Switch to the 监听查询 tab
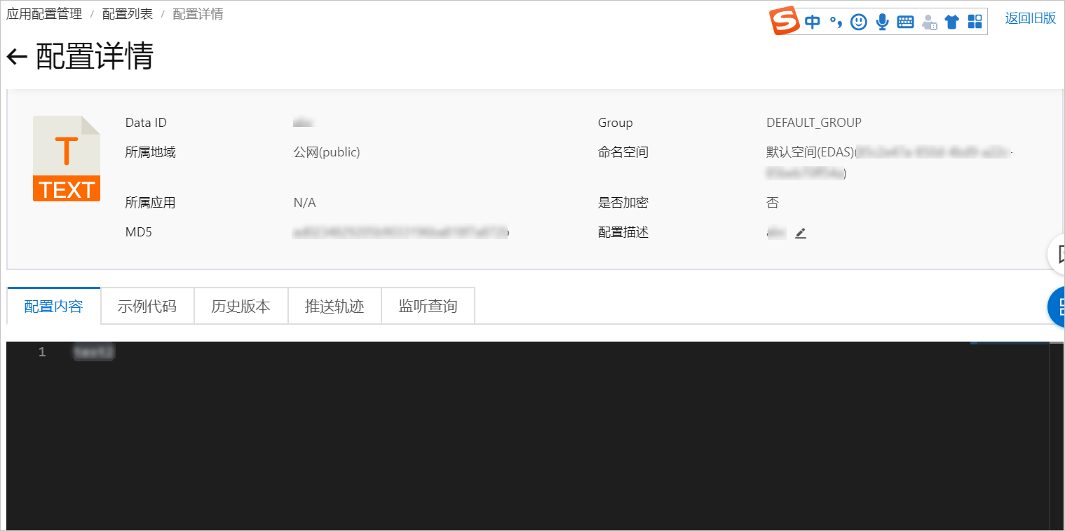 point(428,307)
